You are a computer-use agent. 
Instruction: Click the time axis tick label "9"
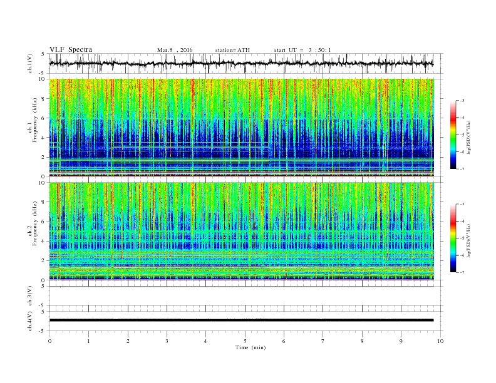click(401, 341)
